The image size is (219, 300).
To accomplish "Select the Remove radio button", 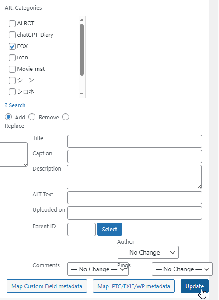I will pos(32,117).
